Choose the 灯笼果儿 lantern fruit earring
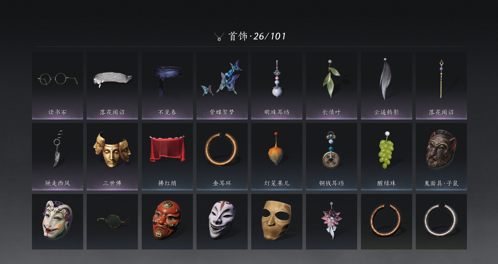This screenshot has height=264, width=498. pyautogui.click(x=277, y=157)
